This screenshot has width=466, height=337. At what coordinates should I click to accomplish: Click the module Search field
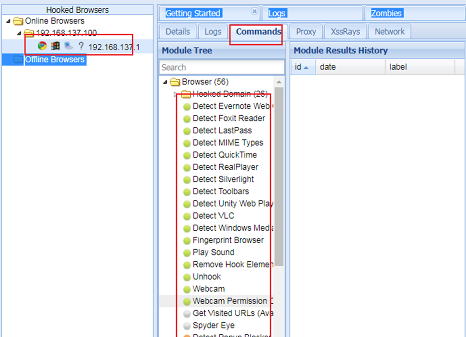[x=221, y=67]
